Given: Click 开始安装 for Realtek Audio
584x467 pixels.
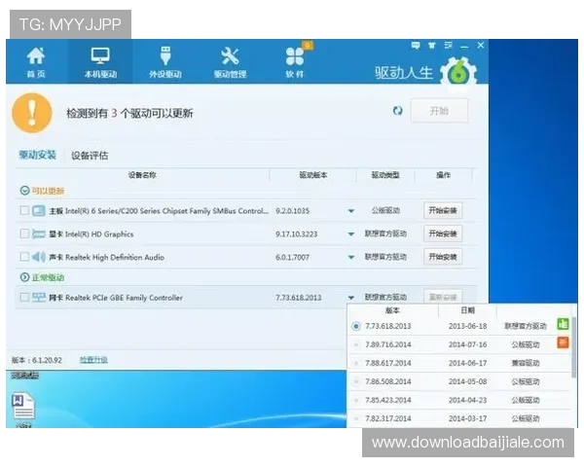Looking at the screenshot, I should (443, 257).
